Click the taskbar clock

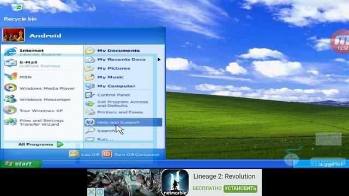pos(331,164)
